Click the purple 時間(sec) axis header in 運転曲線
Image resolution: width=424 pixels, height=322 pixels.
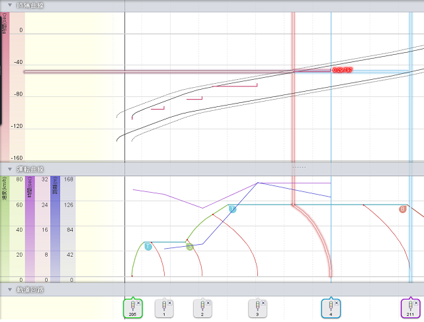click(30, 229)
